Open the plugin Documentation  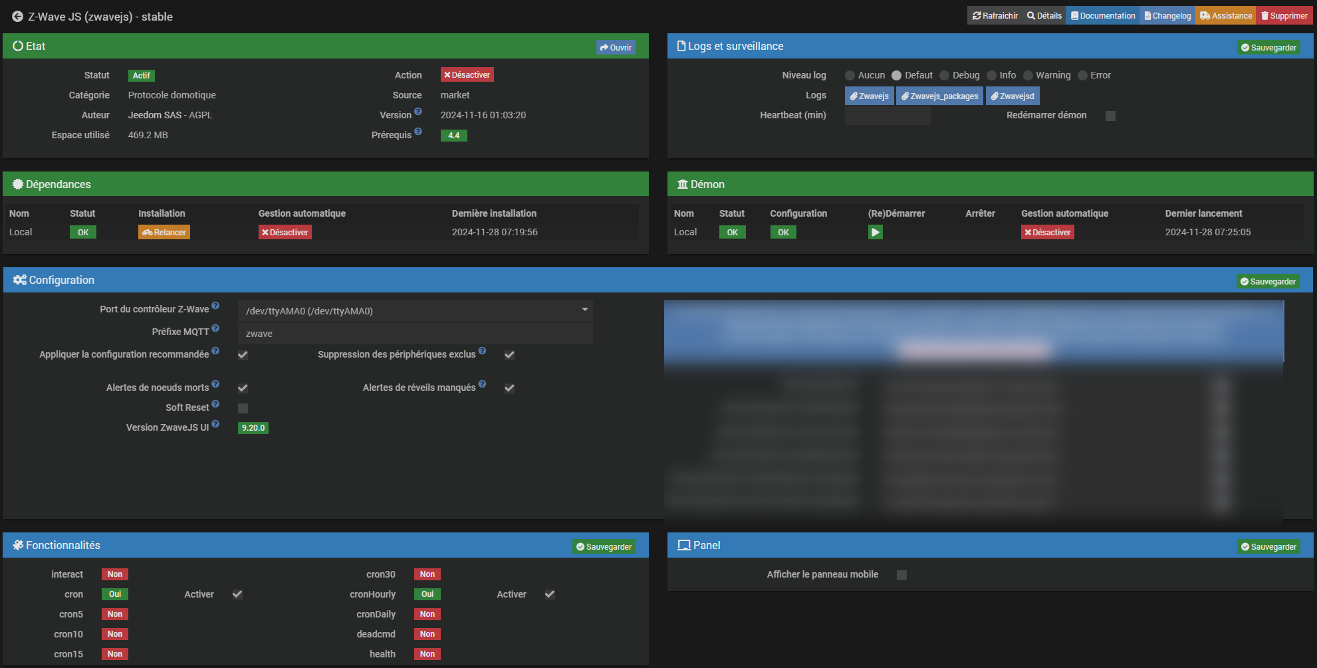pos(1103,16)
